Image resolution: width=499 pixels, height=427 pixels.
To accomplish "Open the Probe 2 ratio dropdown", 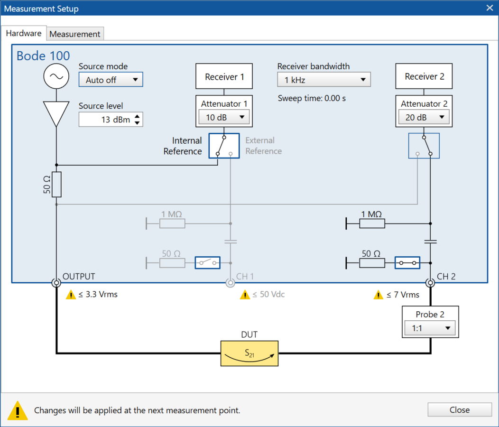I will pos(430,328).
